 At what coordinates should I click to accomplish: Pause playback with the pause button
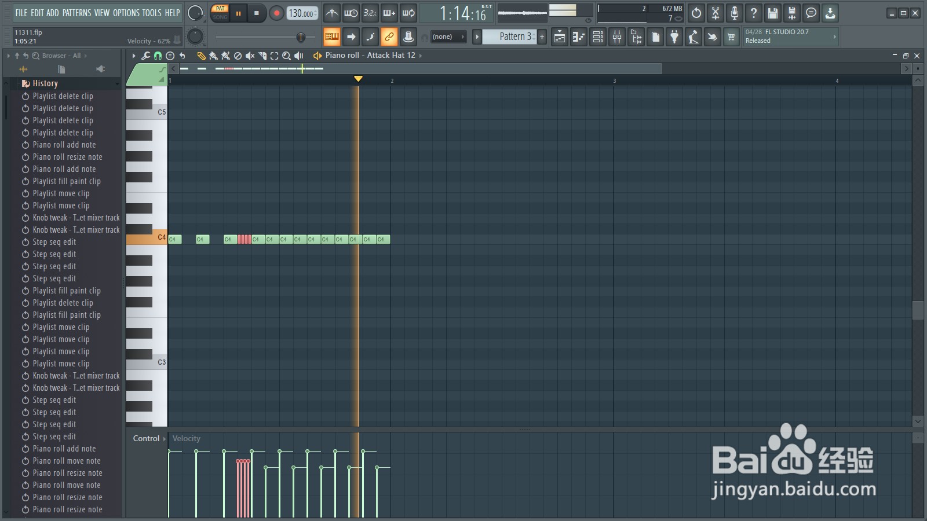coord(238,13)
